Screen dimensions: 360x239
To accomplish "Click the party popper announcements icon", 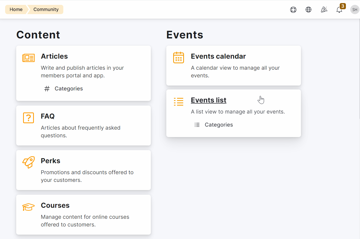I will (324, 10).
